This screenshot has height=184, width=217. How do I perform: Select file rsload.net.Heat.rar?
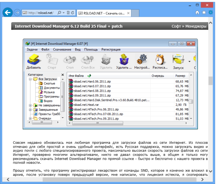(128, 105)
